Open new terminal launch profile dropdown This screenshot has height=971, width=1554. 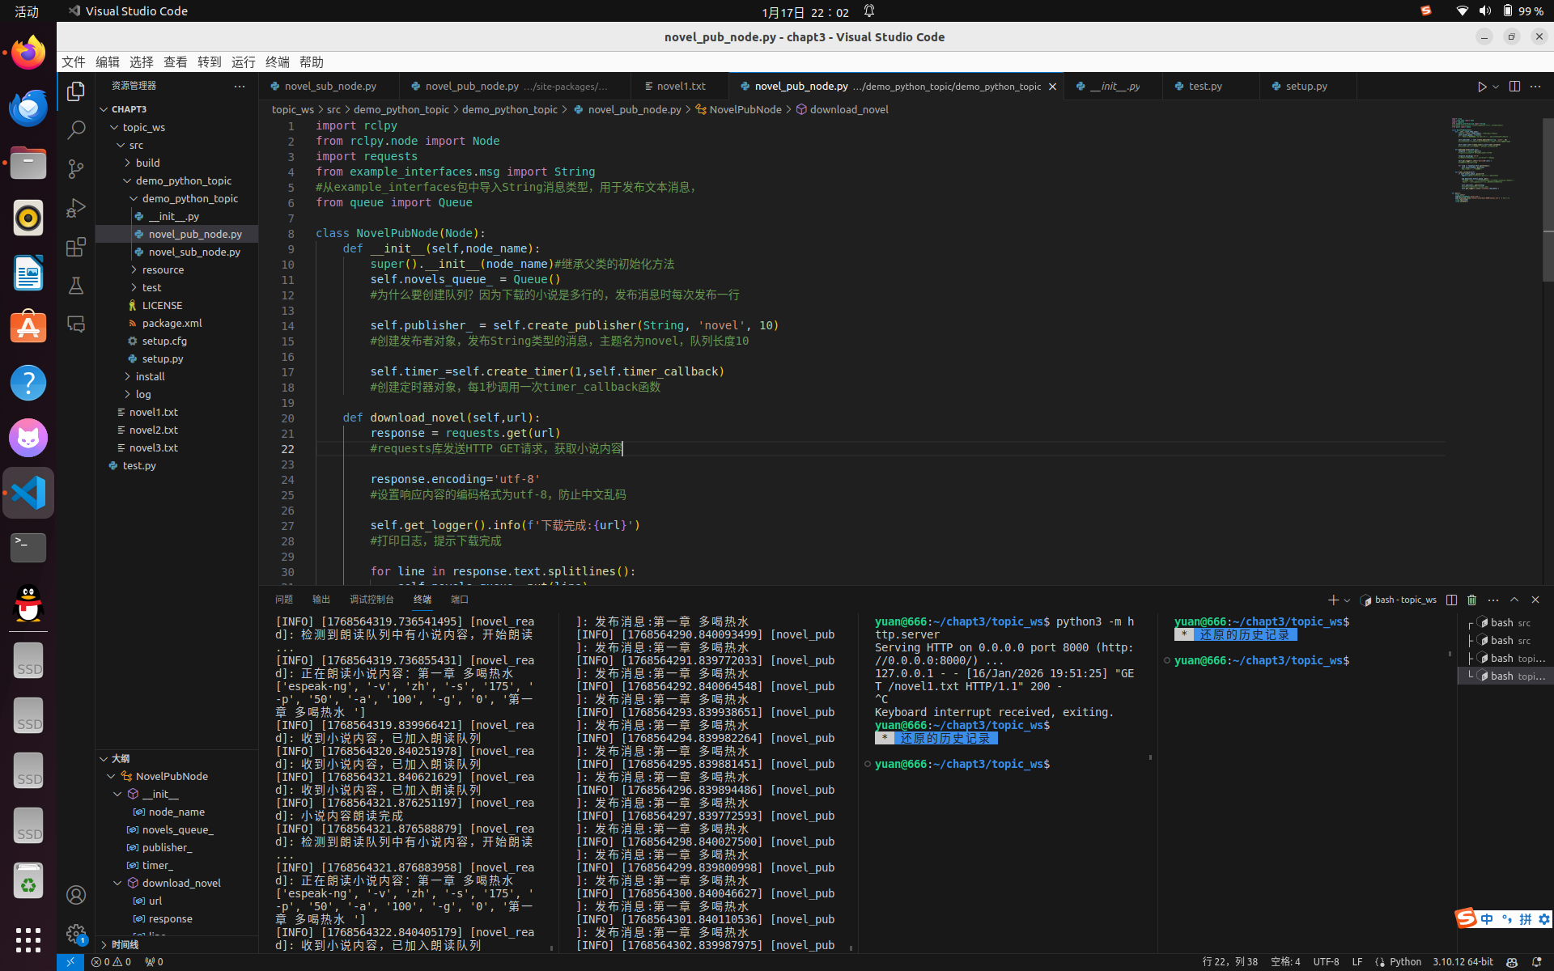(x=1347, y=600)
